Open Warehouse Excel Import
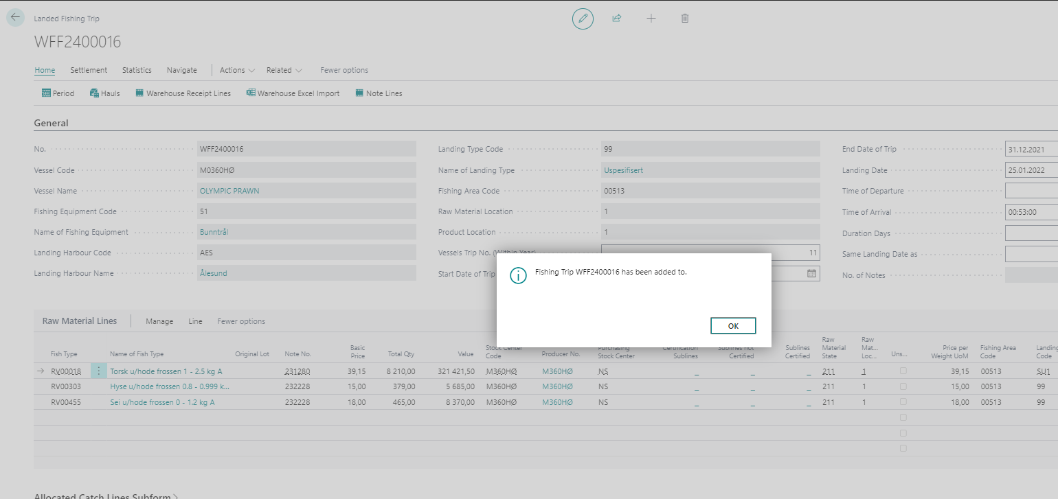 point(293,93)
